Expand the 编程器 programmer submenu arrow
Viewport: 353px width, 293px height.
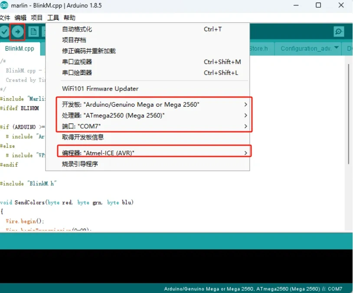pos(245,153)
